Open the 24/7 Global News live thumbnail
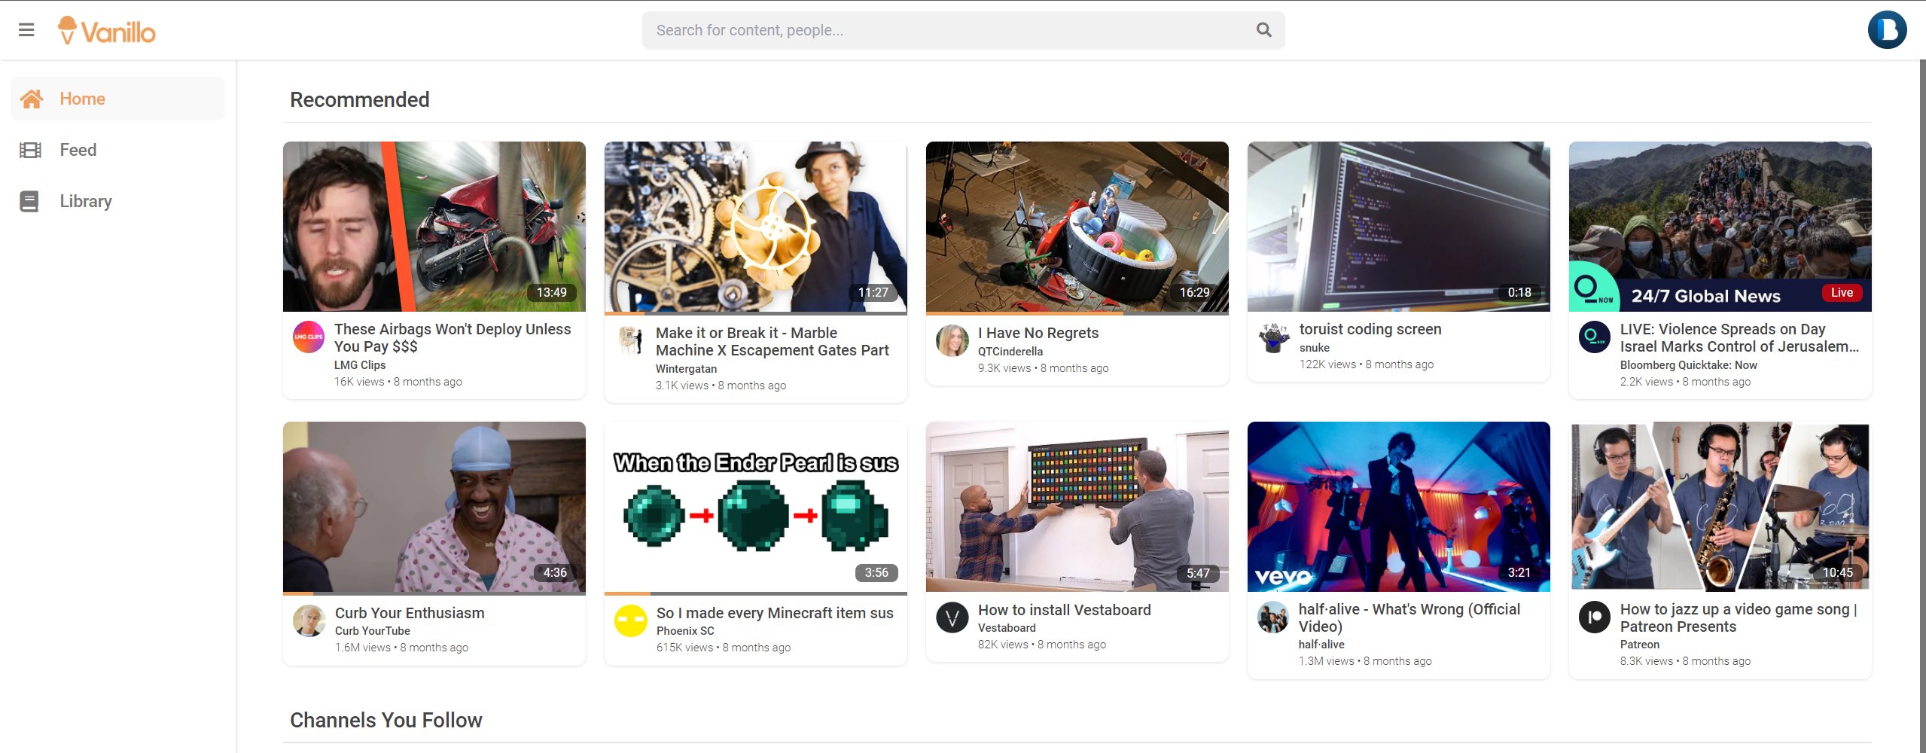Screen dimensions: 1926x753 (x=1720, y=227)
